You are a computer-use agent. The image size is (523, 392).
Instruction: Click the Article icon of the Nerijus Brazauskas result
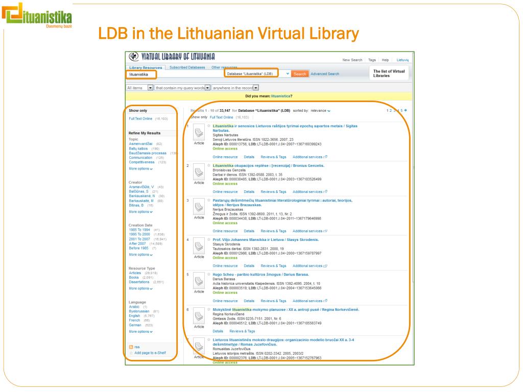pos(199,207)
